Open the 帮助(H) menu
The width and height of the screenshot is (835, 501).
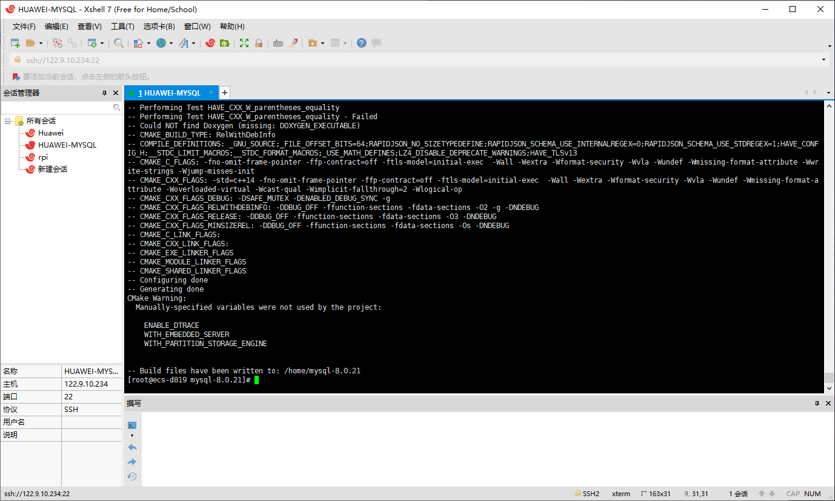coord(232,27)
